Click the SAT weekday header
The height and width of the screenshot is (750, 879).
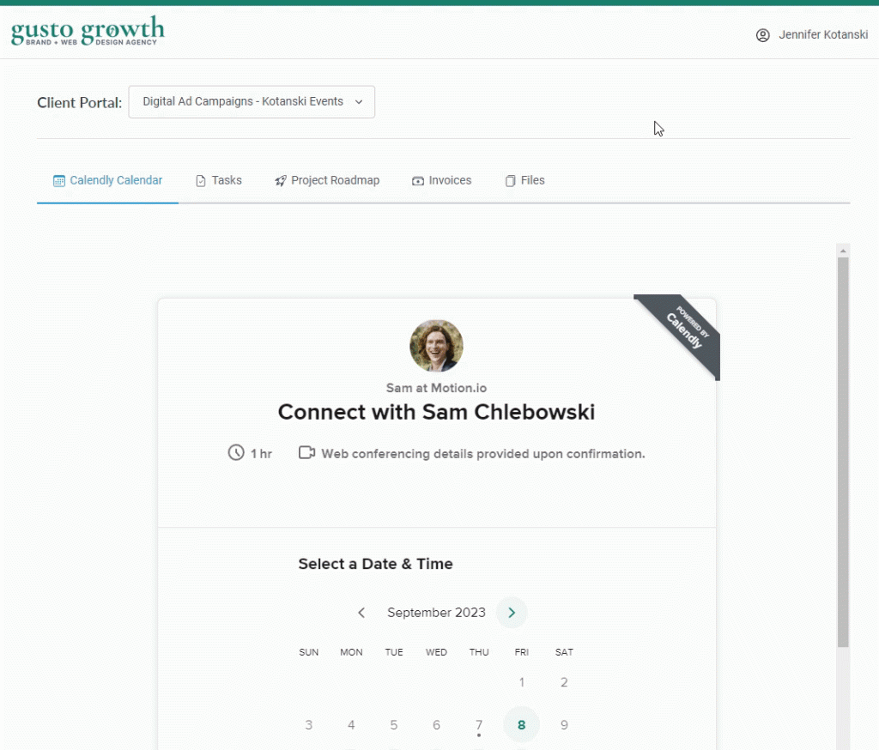(x=564, y=652)
